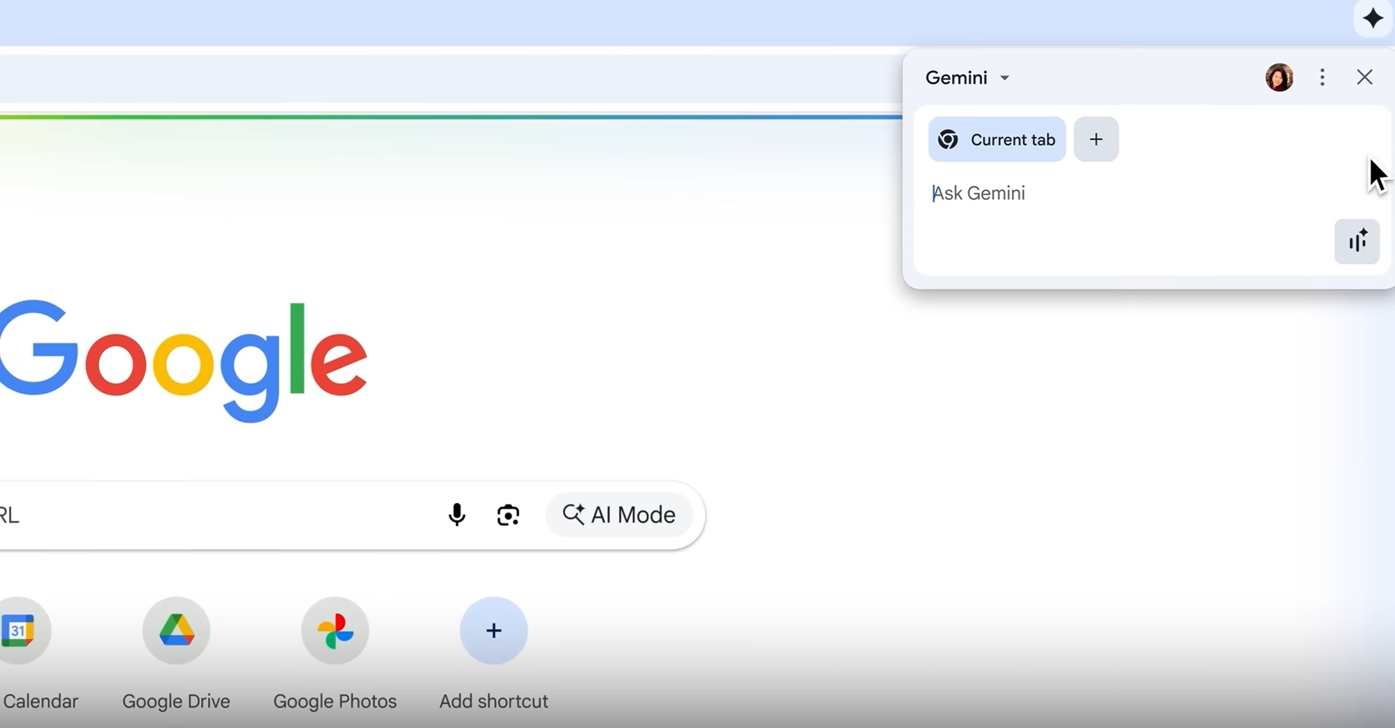Open the three-dot menu in the Gemini panel
The image size is (1395, 728).
(x=1322, y=78)
